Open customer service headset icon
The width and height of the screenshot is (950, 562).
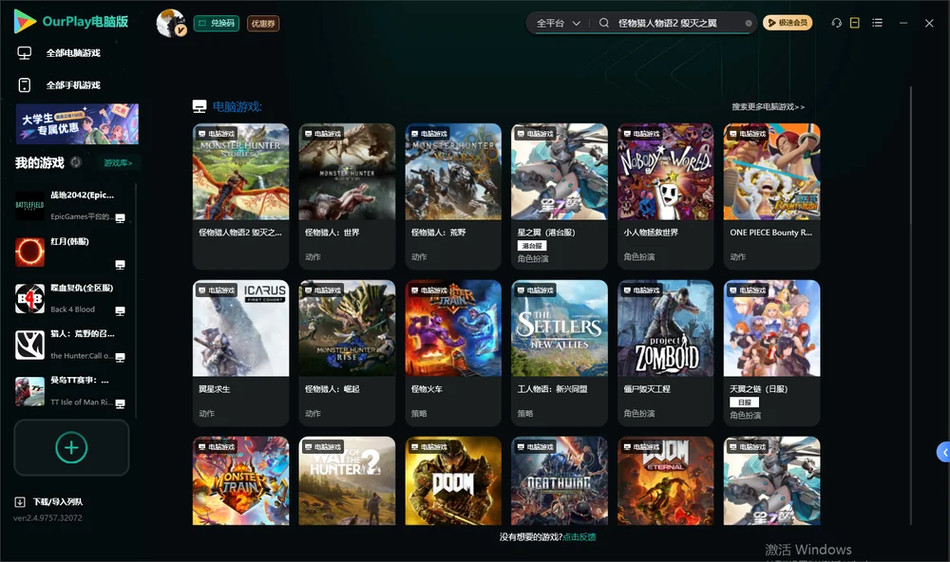[836, 23]
